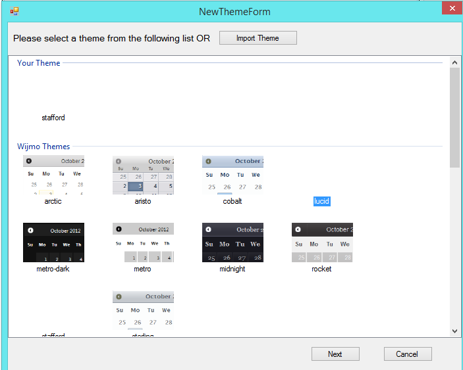The image size is (463, 370).
Task: Click the previous-month arrow in aristo preview
Action: 119,161
